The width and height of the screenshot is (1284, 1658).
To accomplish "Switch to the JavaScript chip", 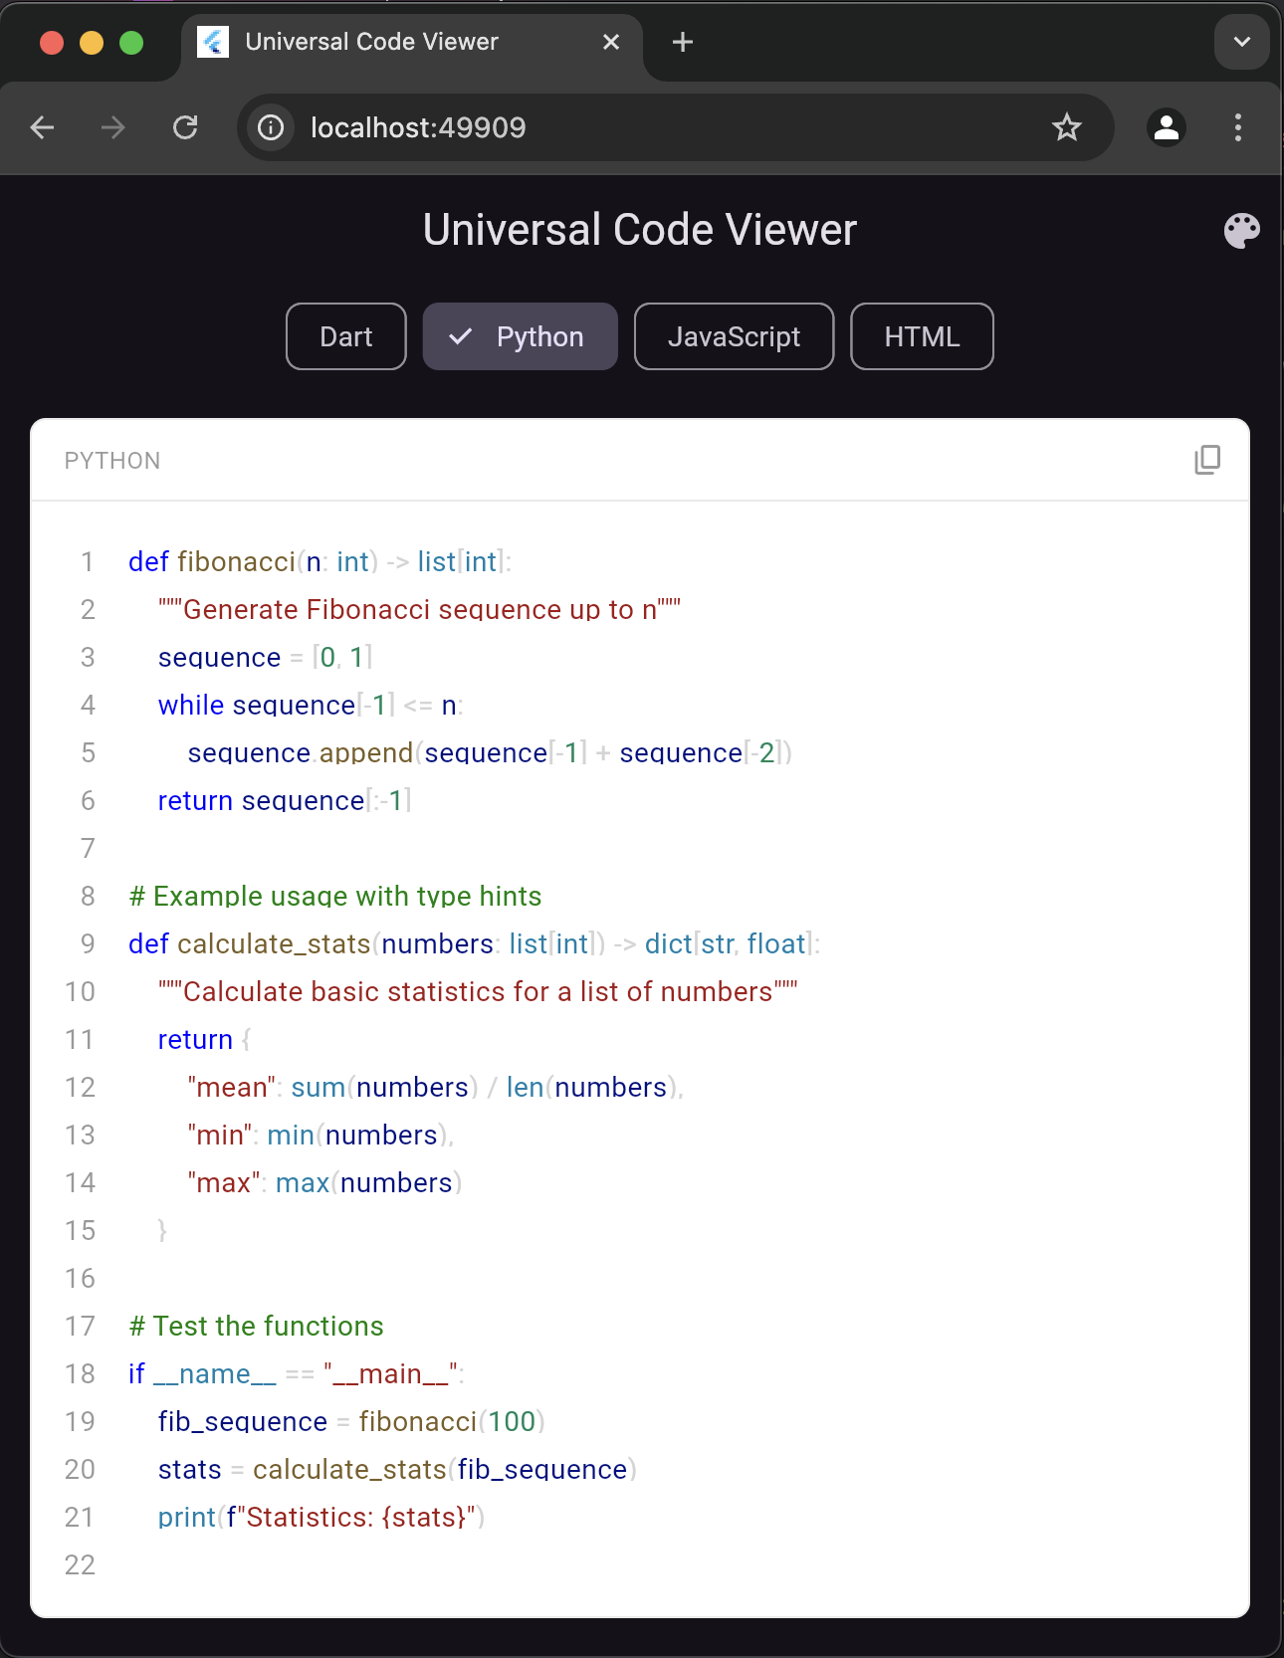I will coord(735,336).
